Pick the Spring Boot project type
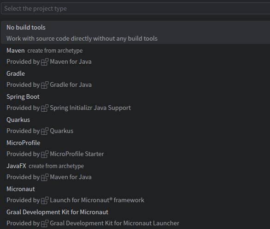Image resolution: width=270 pixels, height=229 pixels. tap(135, 102)
